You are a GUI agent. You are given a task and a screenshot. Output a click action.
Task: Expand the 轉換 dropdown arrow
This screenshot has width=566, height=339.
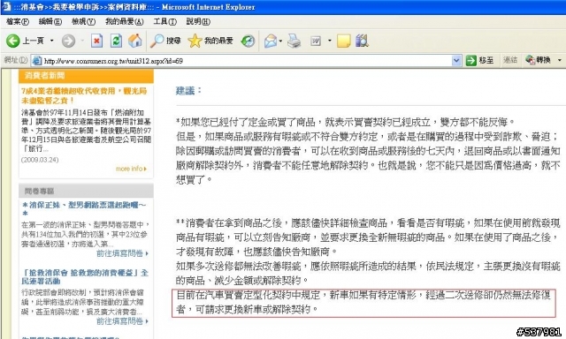coord(560,60)
